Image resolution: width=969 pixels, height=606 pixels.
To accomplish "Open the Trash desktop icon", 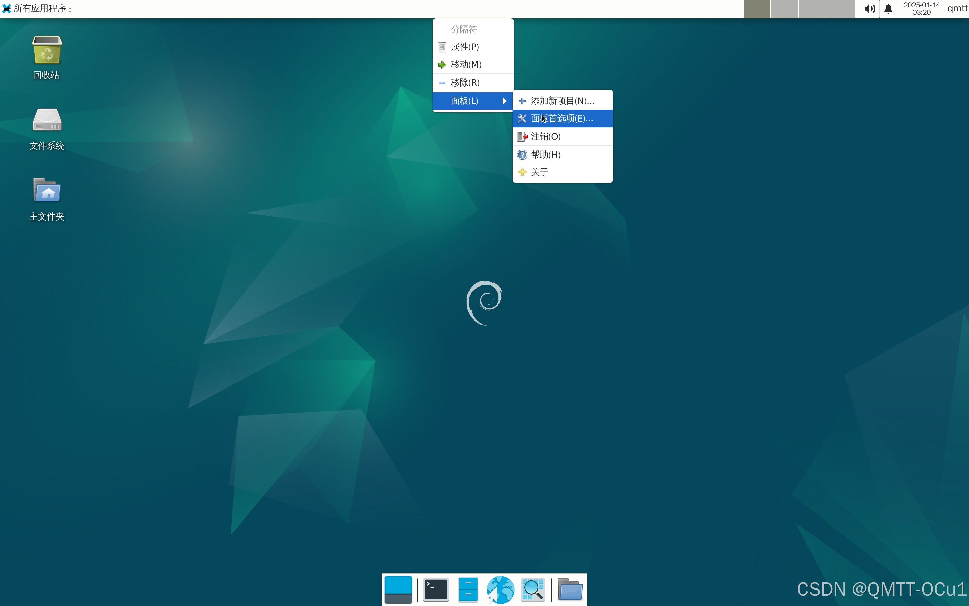I will tap(47, 50).
